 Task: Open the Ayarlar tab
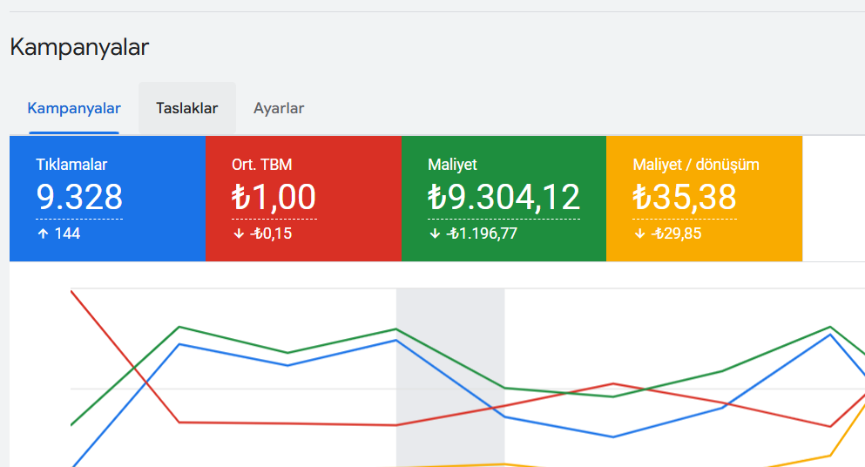pos(279,109)
